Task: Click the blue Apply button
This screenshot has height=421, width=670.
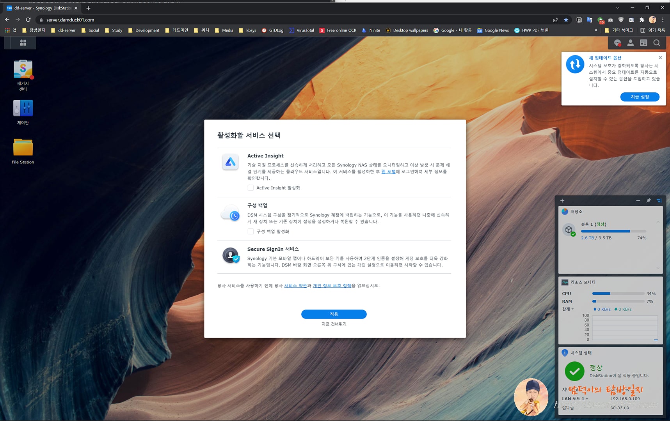Action: click(334, 314)
